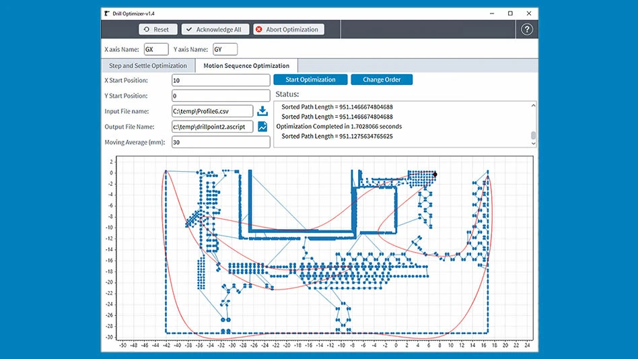This screenshot has height=359, width=638.
Task: Click into X Start Position field
Action: coord(221,80)
